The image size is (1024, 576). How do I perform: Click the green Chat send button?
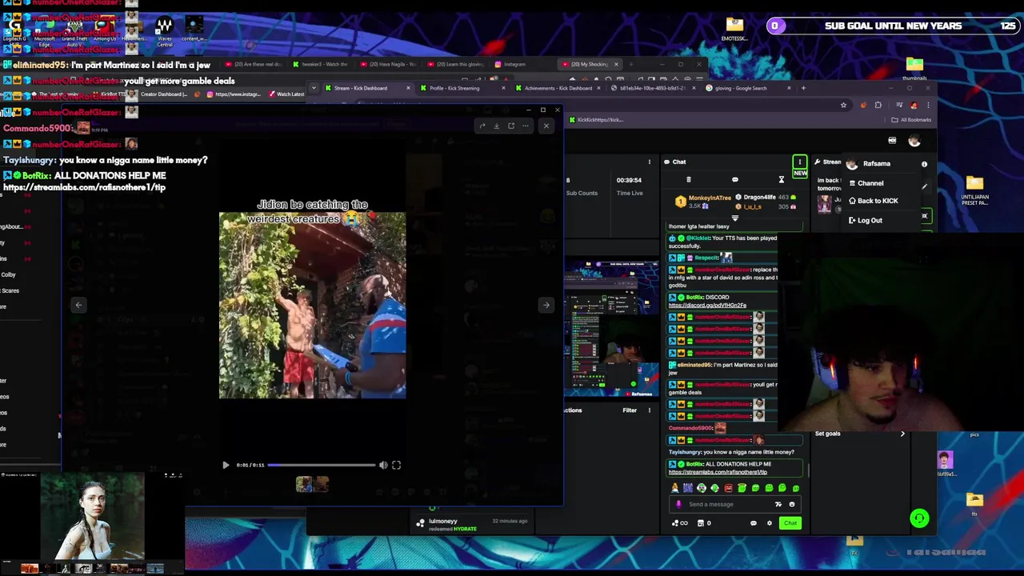(790, 523)
